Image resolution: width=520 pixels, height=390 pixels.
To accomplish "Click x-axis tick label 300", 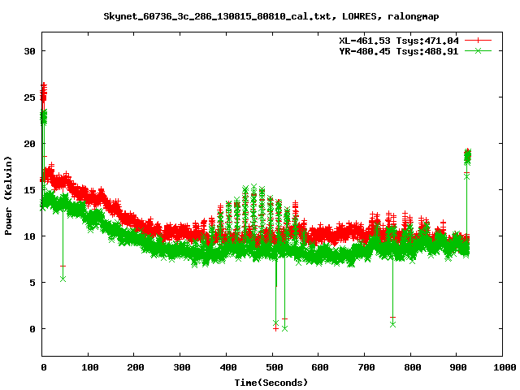I will tap(182, 367).
